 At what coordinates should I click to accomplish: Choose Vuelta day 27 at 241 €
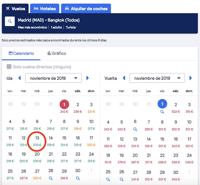coord(135,175)
